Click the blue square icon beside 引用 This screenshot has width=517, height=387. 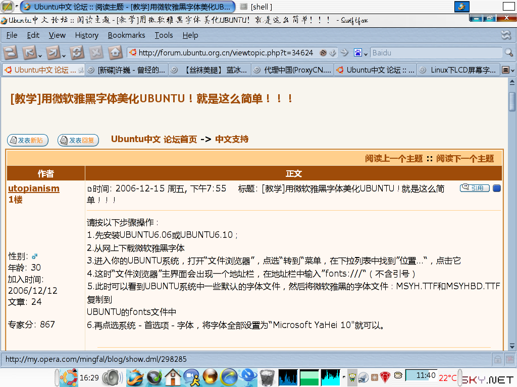point(497,188)
